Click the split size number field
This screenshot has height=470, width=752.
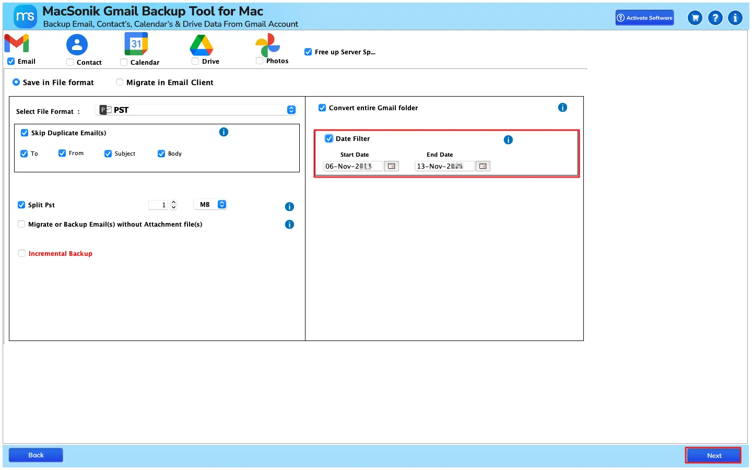click(x=158, y=205)
